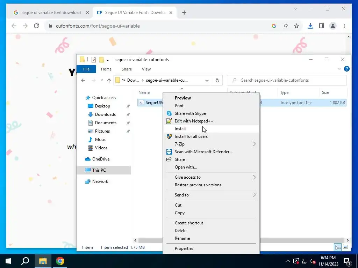The height and width of the screenshot is (268, 358).
Task: Open the File ribbon tab
Action: point(86,69)
